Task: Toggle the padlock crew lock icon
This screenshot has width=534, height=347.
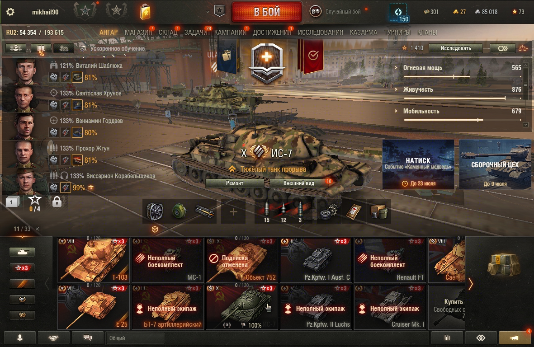Action: tap(57, 202)
